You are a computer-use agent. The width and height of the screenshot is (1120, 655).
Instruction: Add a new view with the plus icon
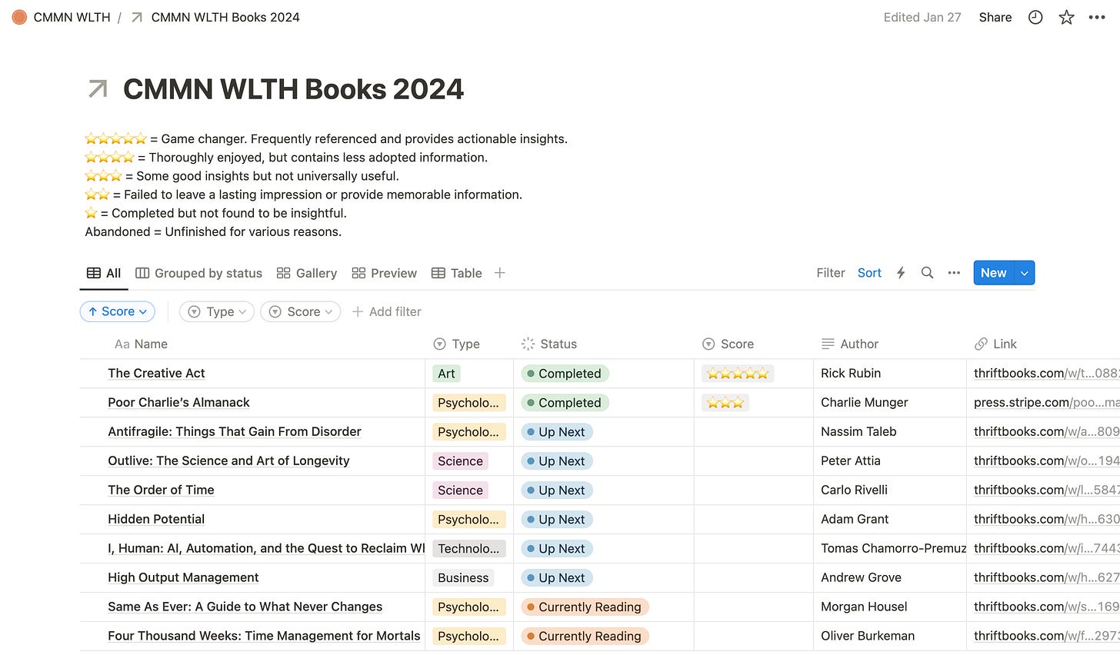click(499, 273)
